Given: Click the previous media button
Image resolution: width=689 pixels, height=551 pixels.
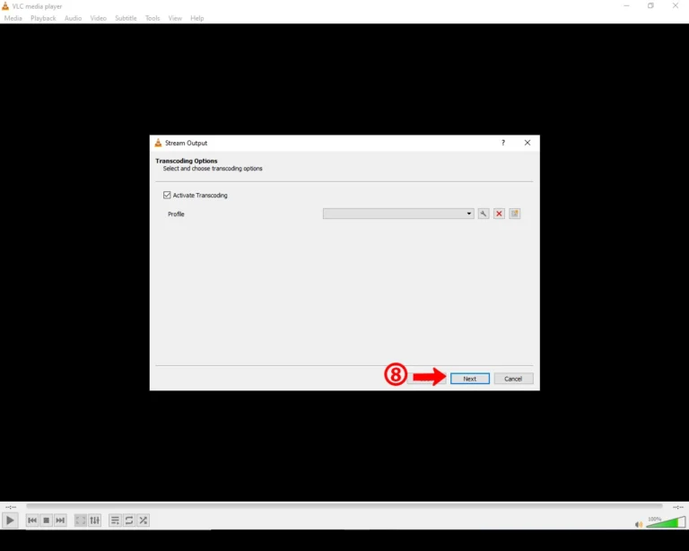Looking at the screenshot, I should [x=32, y=520].
